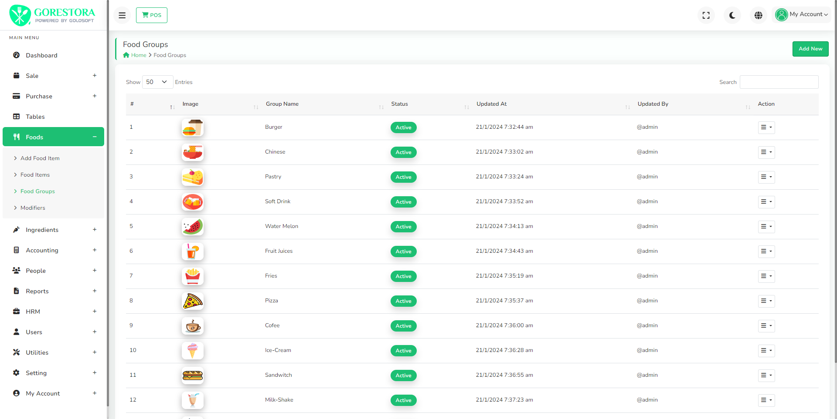The width and height of the screenshot is (837, 419).
Task: Sort table by the # column
Action: [x=152, y=104]
